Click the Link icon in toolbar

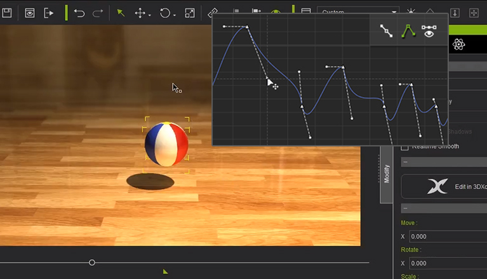click(x=212, y=13)
